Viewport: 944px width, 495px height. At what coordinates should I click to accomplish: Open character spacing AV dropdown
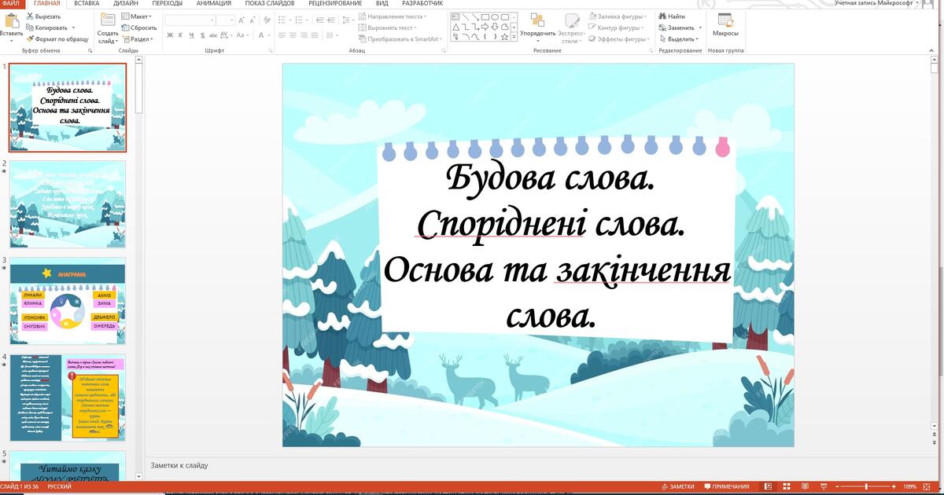[x=225, y=35]
